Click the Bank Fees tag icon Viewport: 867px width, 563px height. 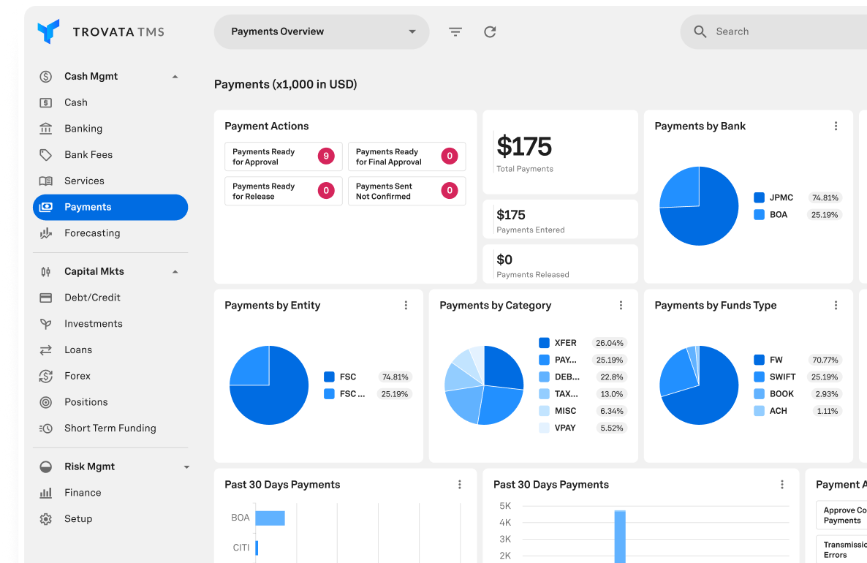[45, 155]
